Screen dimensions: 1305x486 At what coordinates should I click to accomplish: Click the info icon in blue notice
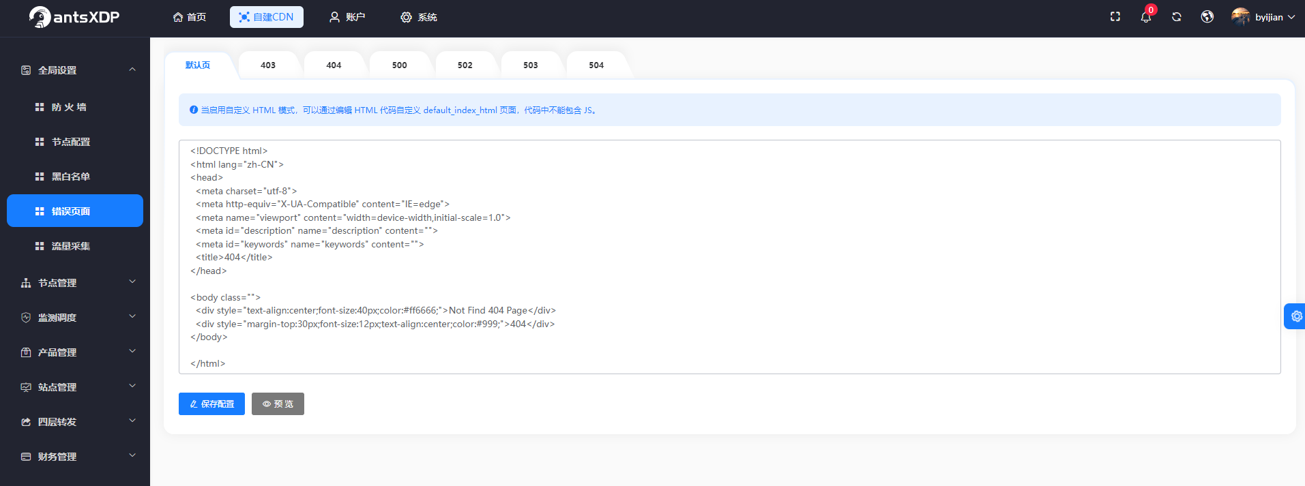(x=194, y=110)
